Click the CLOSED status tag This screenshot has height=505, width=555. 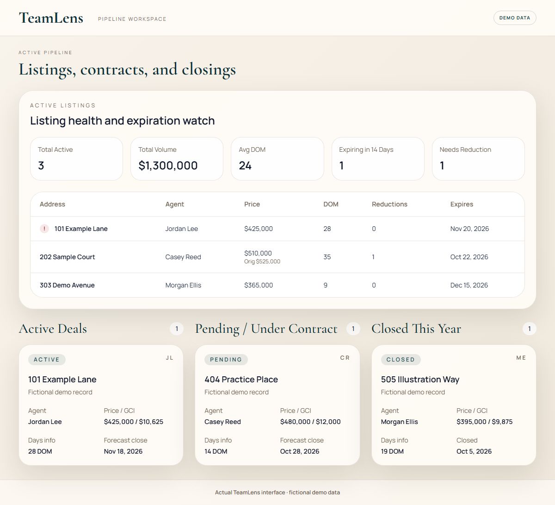pyautogui.click(x=401, y=360)
